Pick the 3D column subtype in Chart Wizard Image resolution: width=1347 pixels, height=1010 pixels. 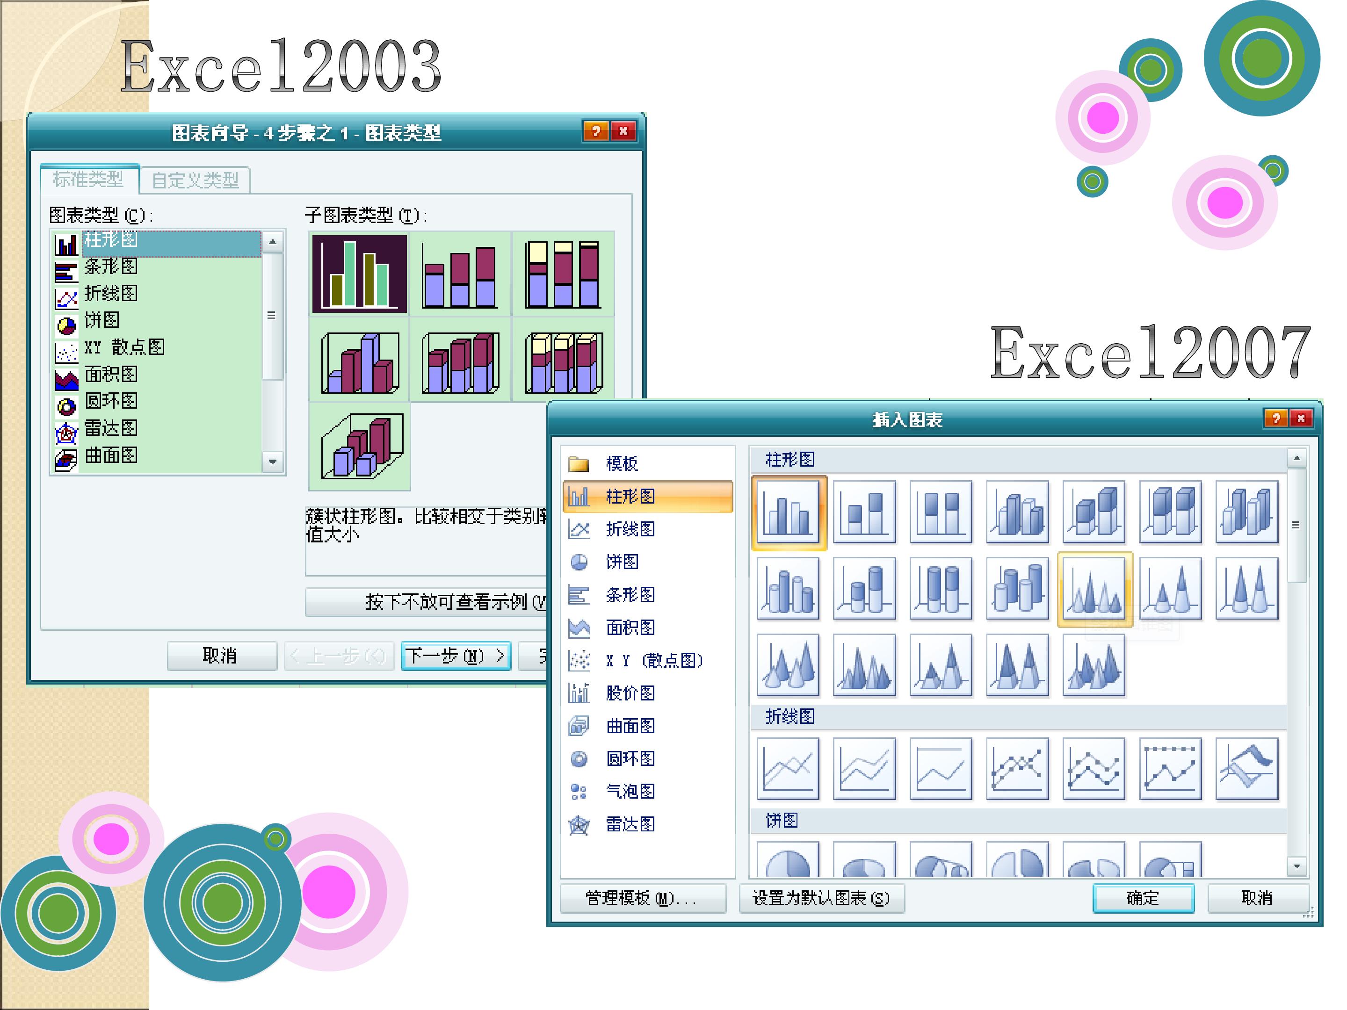[359, 446]
